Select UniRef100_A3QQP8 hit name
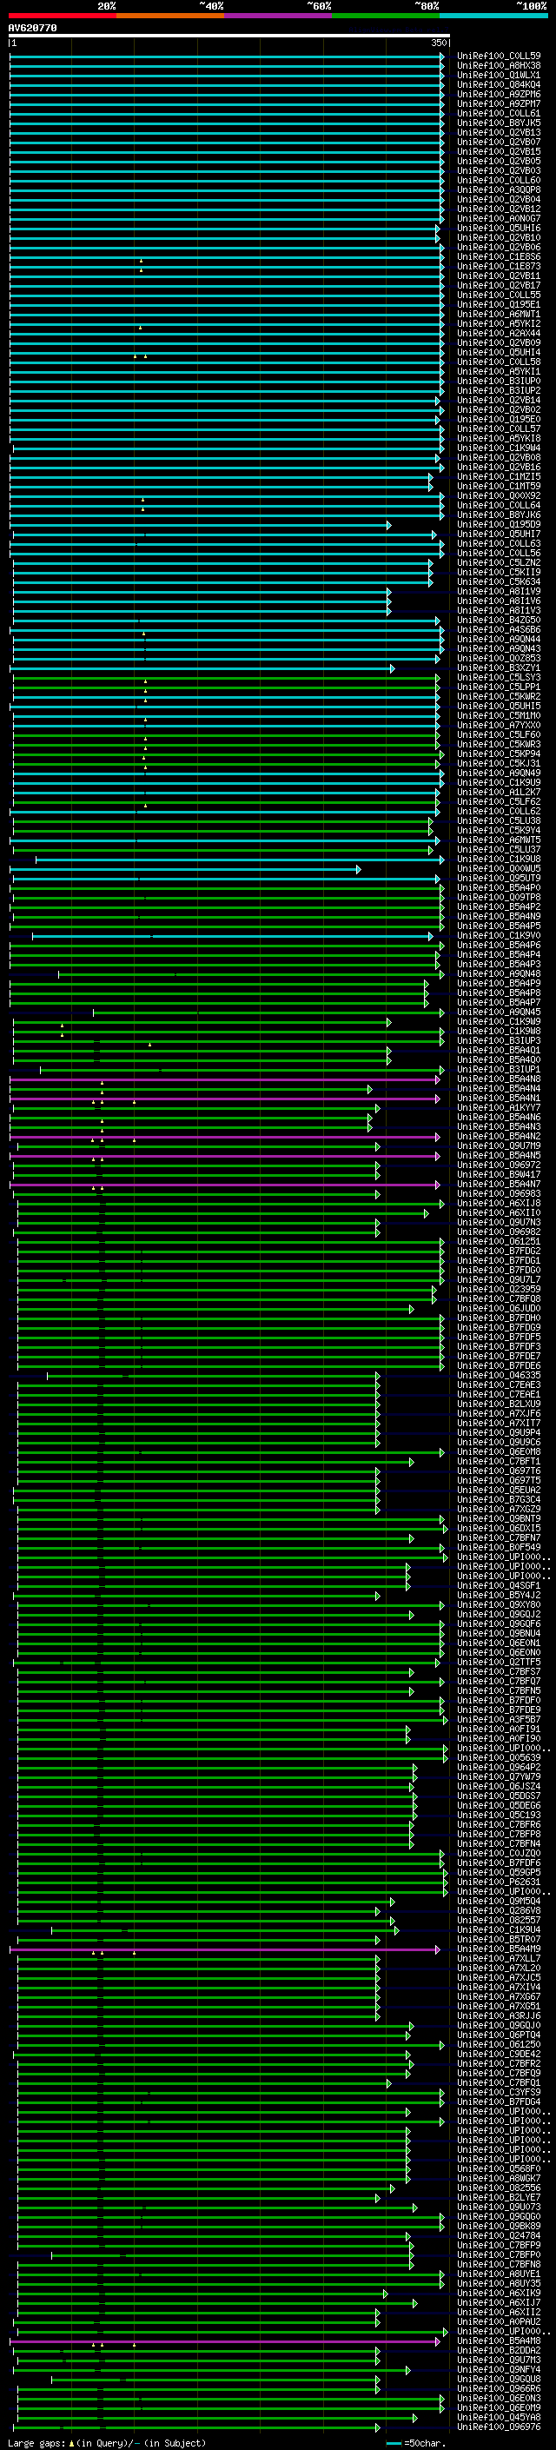Image resolution: width=556 pixels, height=2450 pixels. [x=499, y=190]
